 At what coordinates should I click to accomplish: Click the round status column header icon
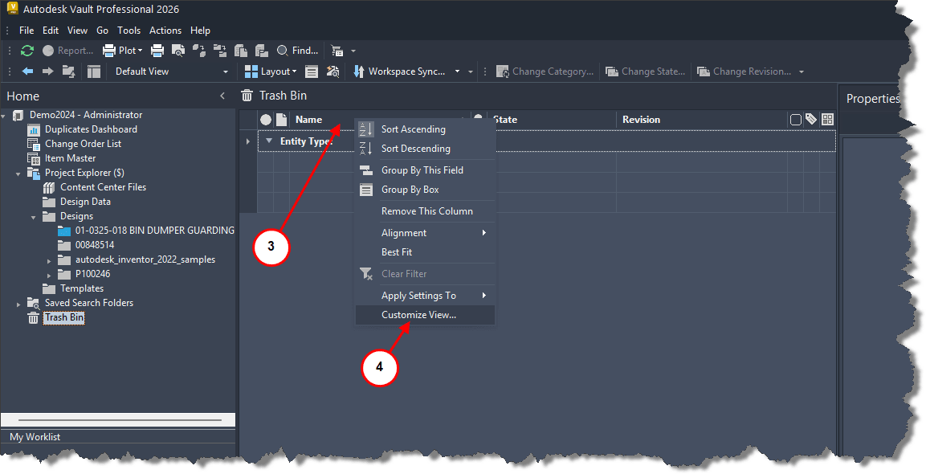pos(266,120)
